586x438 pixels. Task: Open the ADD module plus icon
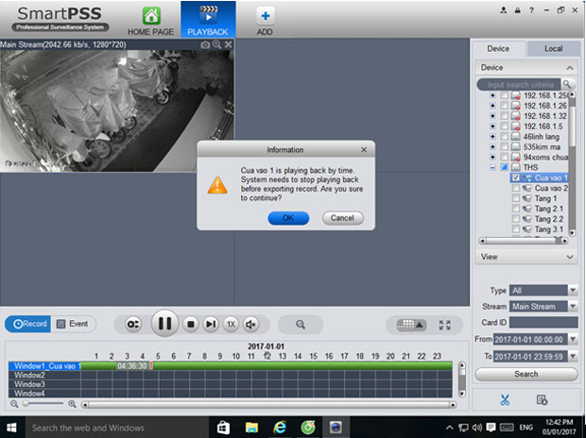(x=266, y=16)
